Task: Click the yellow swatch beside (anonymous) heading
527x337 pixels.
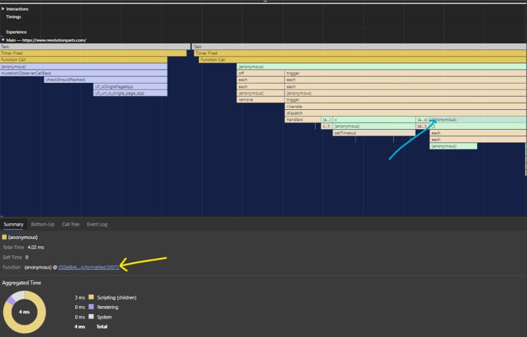Action: point(5,238)
